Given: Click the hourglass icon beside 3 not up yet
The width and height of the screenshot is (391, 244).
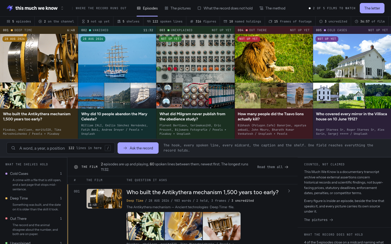Looking at the screenshot, I should point(83,21).
